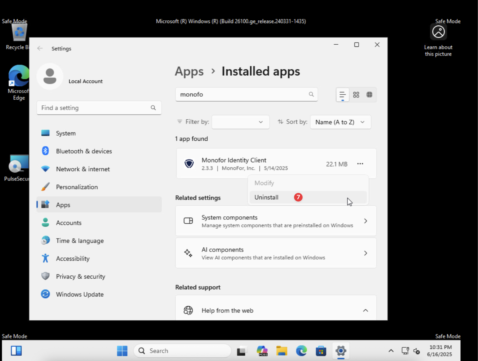Click the Settings back arrow

click(x=40, y=49)
